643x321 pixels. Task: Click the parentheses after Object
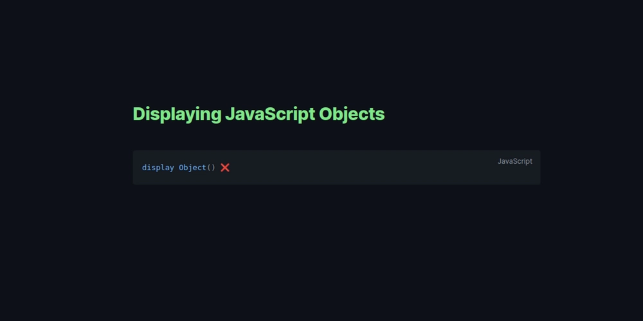pyautogui.click(x=211, y=168)
